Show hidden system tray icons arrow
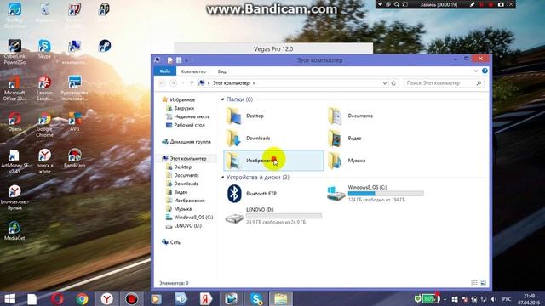545x306 pixels. point(445,299)
